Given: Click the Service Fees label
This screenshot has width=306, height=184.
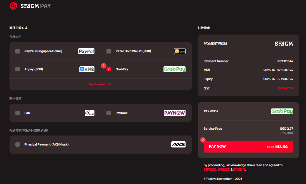Looking at the screenshot, I should 213,129.
